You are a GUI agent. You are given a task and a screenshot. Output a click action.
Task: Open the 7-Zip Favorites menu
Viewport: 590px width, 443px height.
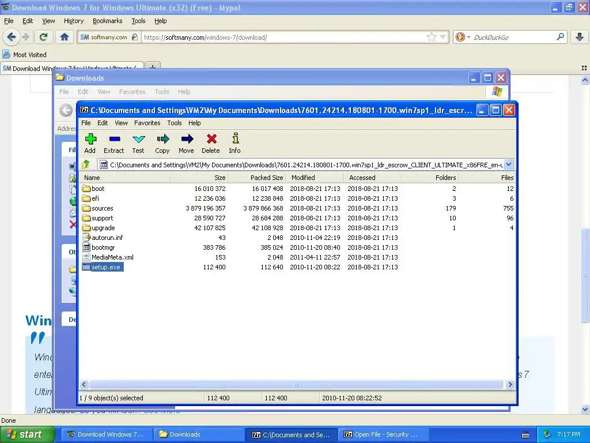pos(147,123)
